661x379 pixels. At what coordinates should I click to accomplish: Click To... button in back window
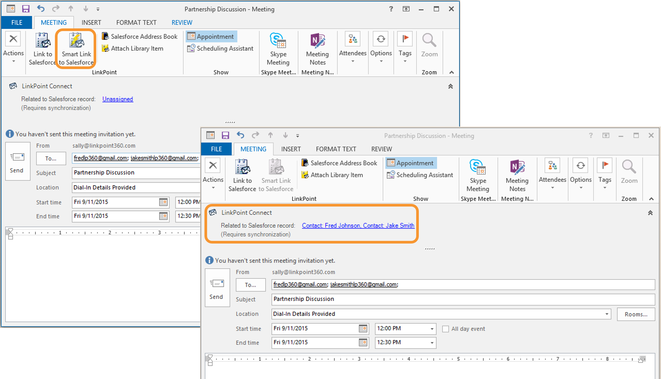[51, 158]
